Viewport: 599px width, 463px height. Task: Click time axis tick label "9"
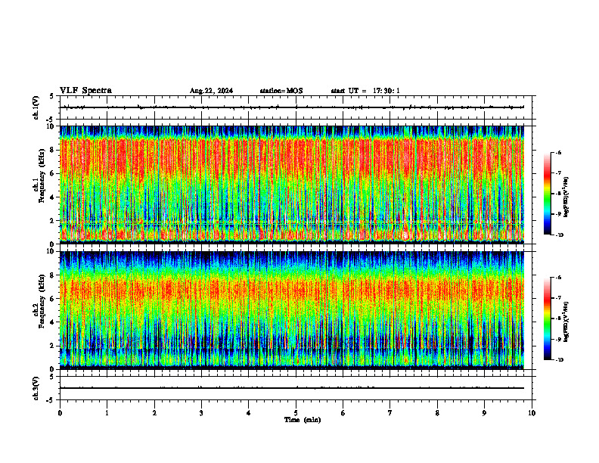pyautogui.click(x=484, y=413)
